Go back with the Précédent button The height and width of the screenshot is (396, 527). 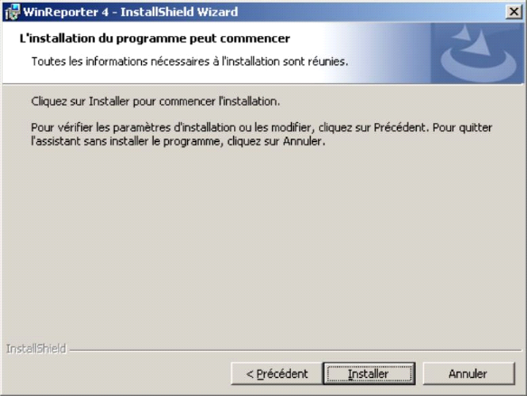click(x=277, y=373)
